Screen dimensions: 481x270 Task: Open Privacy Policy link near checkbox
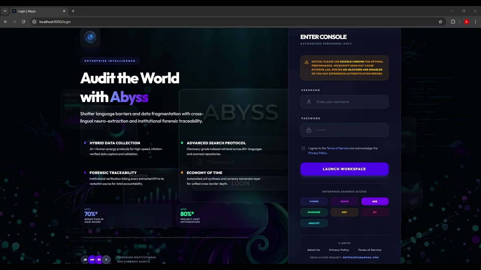click(318, 153)
